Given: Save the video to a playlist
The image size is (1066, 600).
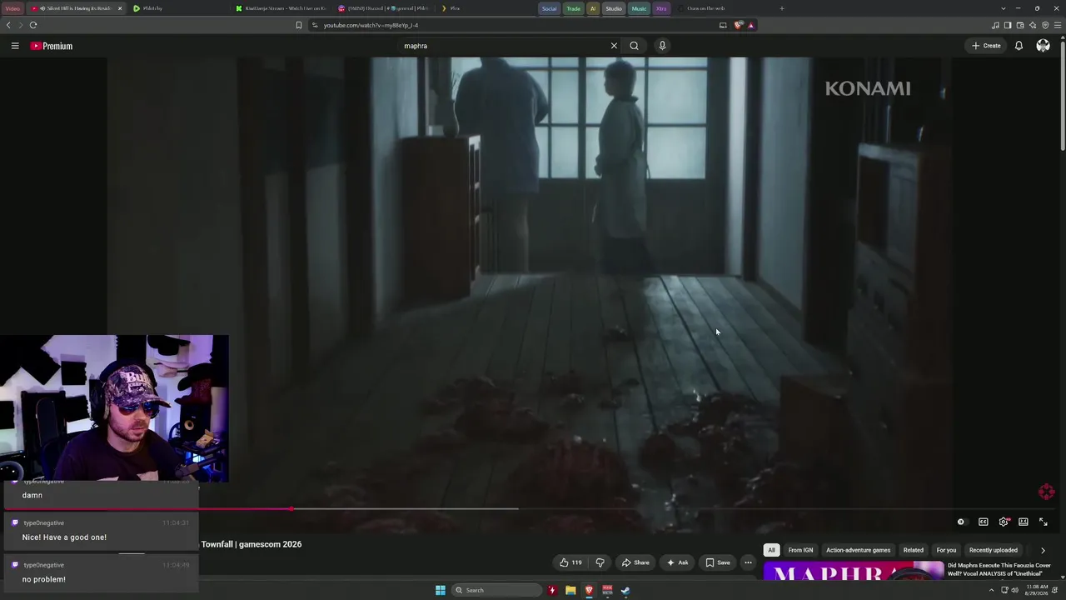Looking at the screenshot, I should [717, 562].
